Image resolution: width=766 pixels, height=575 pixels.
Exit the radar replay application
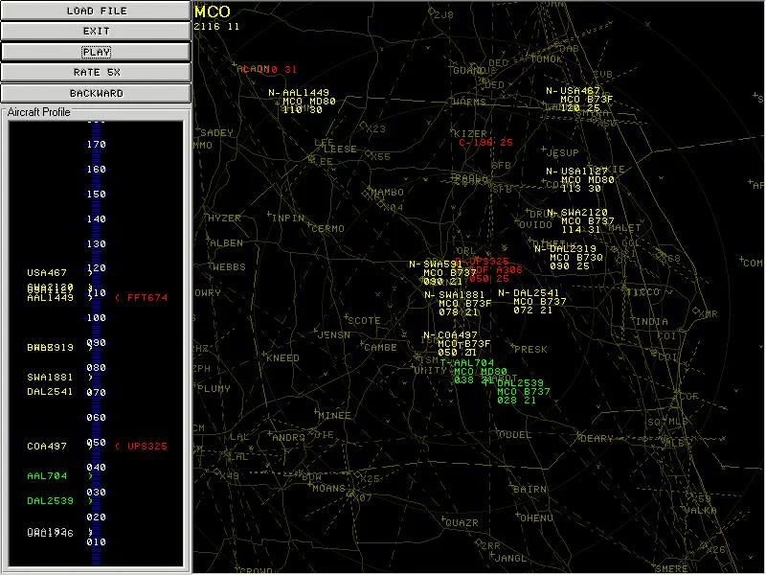coord(96,32)
